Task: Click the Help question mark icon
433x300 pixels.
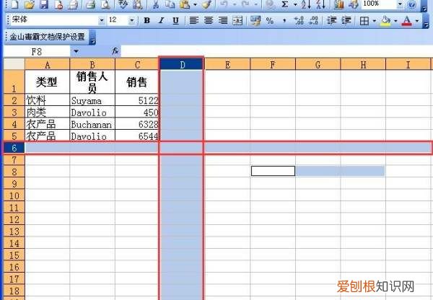Action: coord(412,4)
